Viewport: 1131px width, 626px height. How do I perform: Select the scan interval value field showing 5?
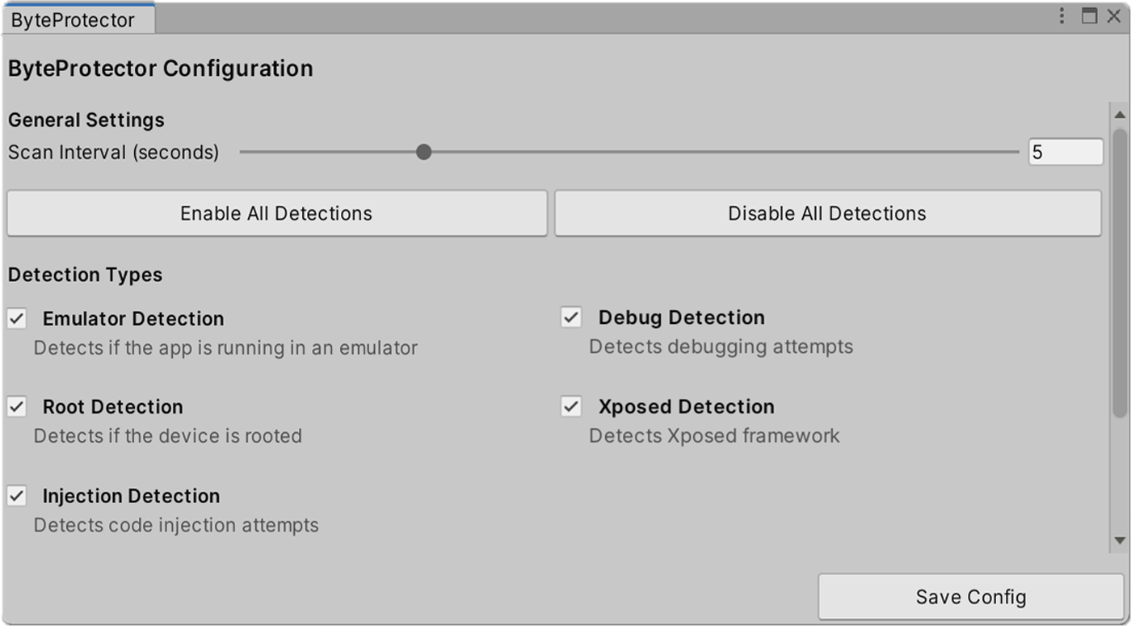point(1065,151)
